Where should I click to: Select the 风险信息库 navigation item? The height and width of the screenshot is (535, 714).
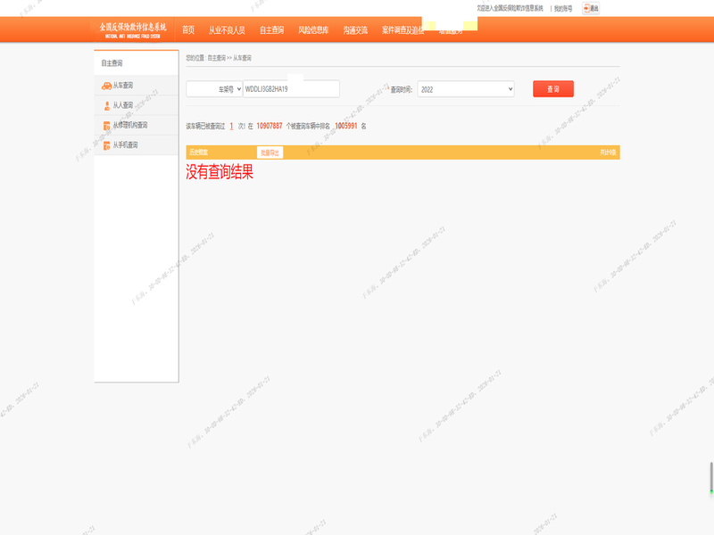pyautogui.click(x=313, y=30)
